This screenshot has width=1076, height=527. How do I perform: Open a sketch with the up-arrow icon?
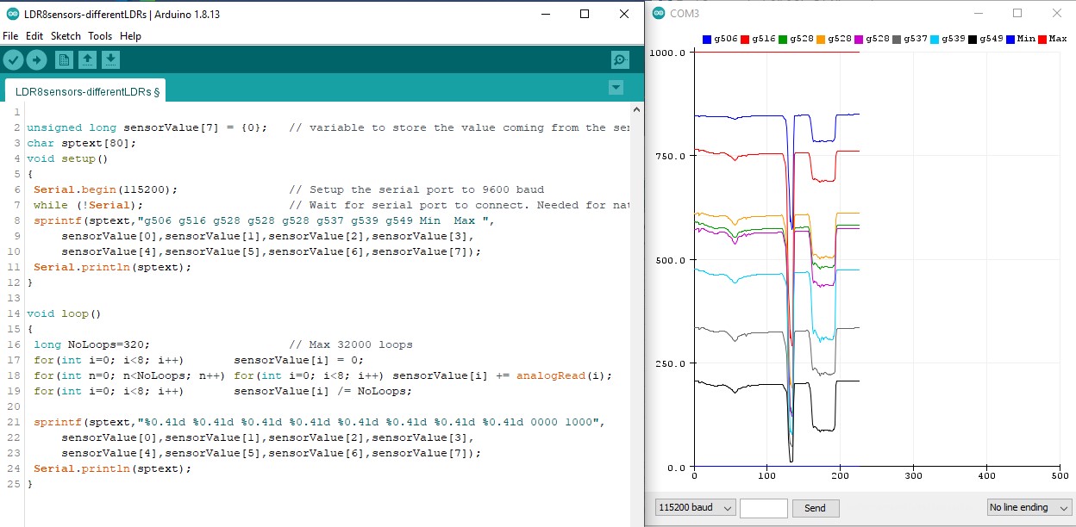[x=87, y=59]
